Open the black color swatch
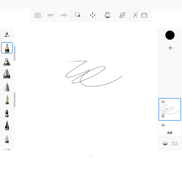Viewport: 182px width, 169px height. click(x=170, y=35)
